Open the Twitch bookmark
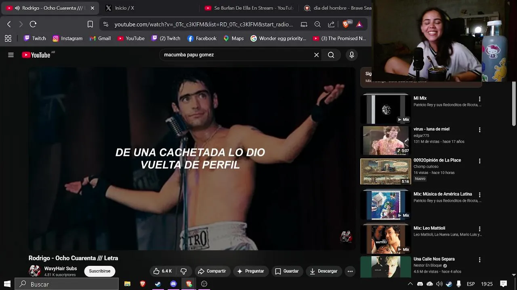This screenshot has width=517, height=290. point(35,38)
